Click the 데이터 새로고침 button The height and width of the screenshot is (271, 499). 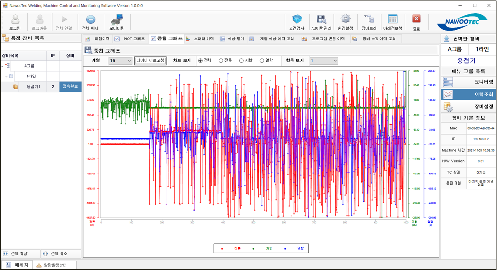[150, 60]
